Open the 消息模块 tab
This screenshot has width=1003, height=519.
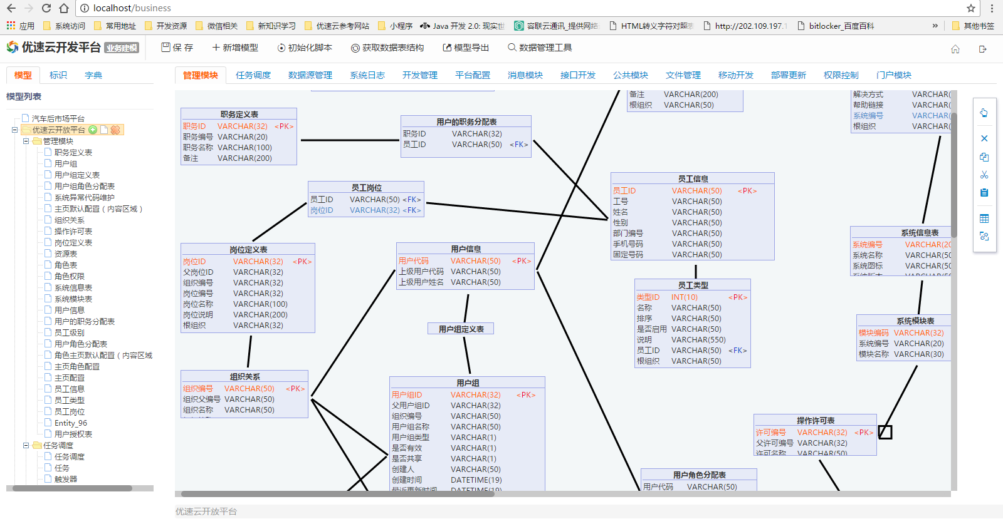[525, 75]
